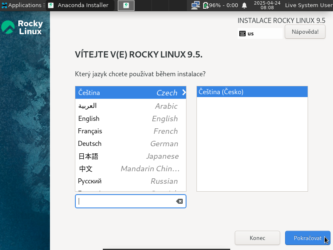Open the Applications menu
Viewport: 333px width, 250px height.
23,5
